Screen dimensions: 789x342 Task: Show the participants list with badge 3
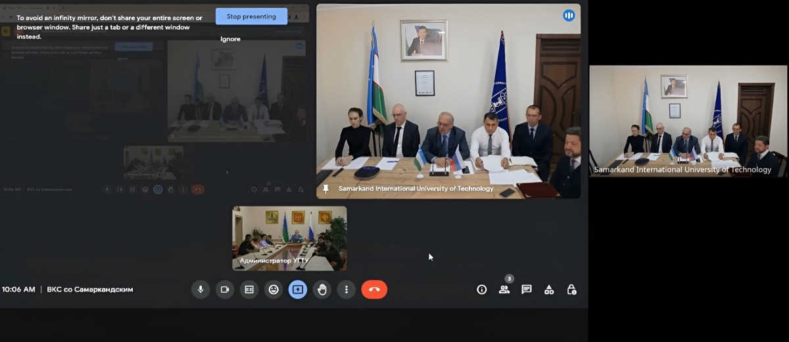click(504, 289)
